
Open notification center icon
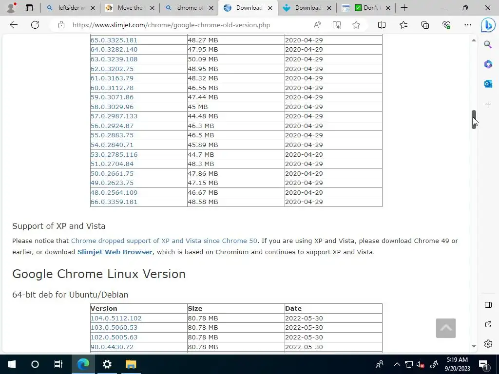[483, 364]
